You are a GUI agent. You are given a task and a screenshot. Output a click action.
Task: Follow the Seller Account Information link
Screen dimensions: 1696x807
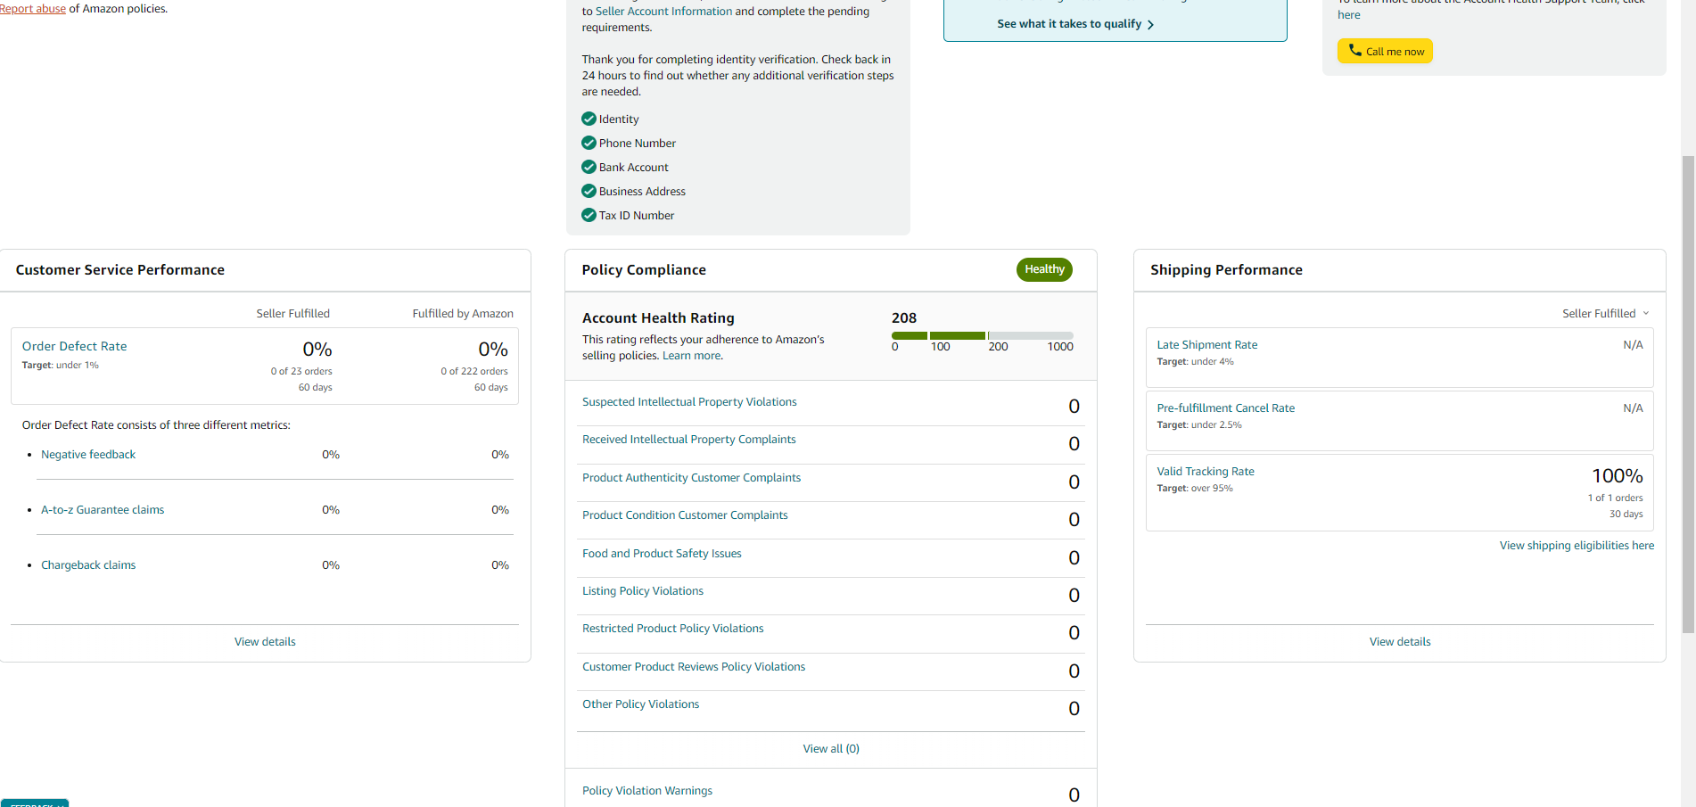(663, 12)
